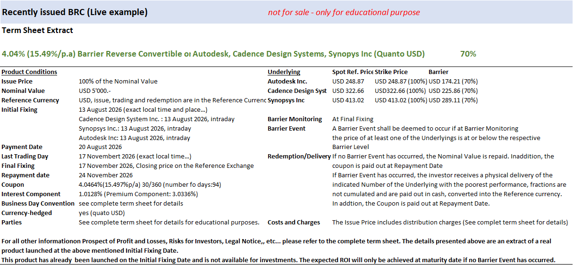Click '17 Novembert 2026 (exact local time...)' value
573x265 pixels.
tap(135, 157)
